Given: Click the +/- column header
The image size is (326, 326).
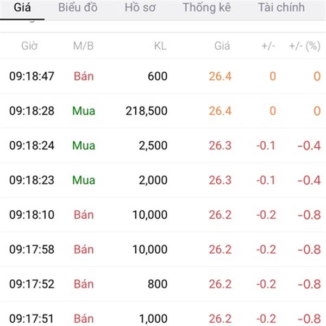Looking at the screenshot, I should tap(268, 46).
